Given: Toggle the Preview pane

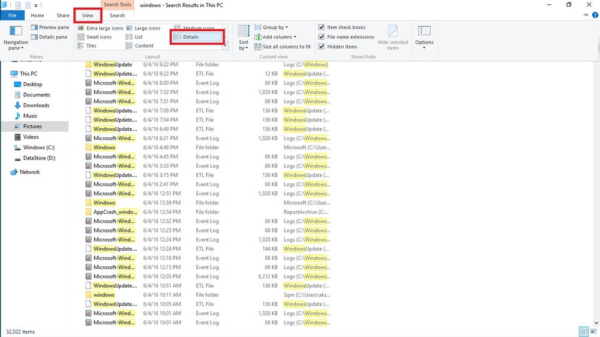Looking at the screenshot, I should pos(50,28).
